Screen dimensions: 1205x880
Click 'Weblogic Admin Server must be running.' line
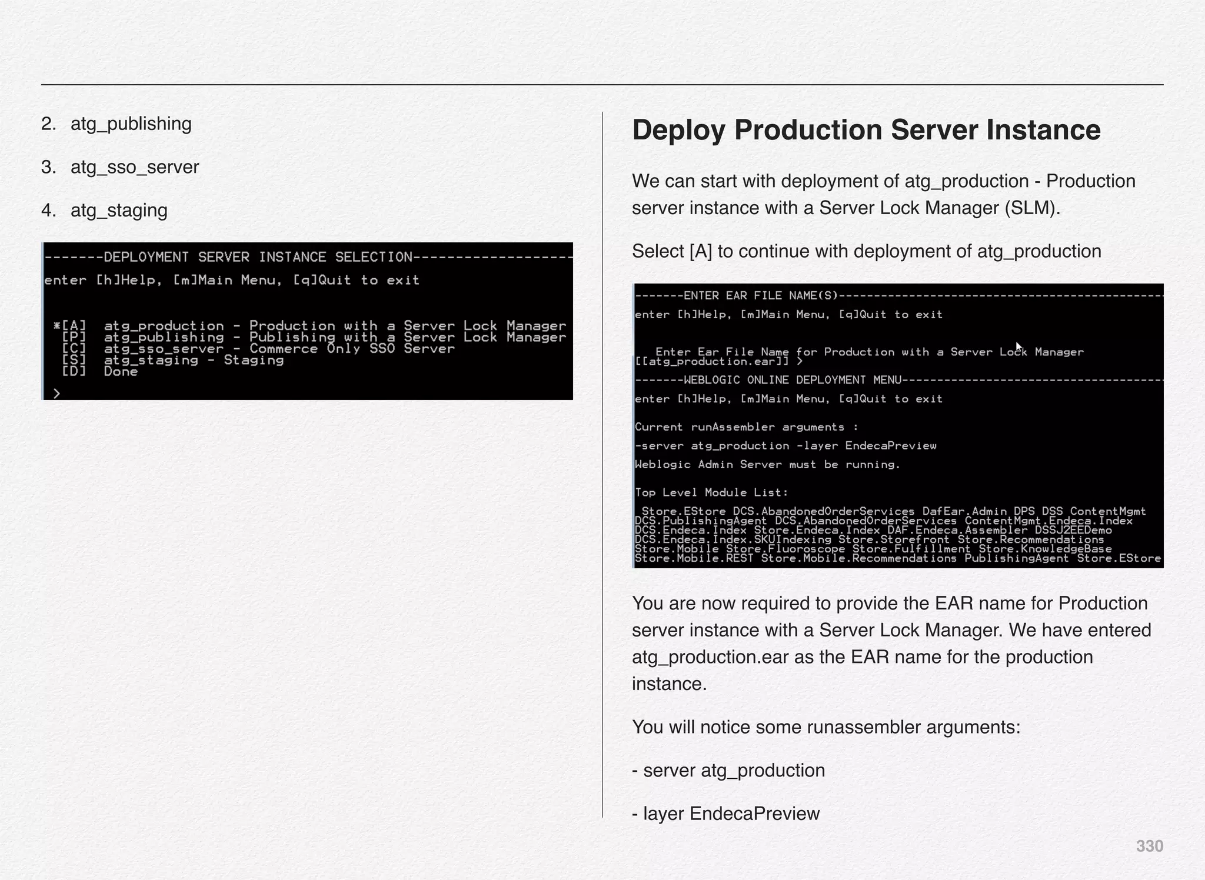pyautogui.click(x=768, y=465)
